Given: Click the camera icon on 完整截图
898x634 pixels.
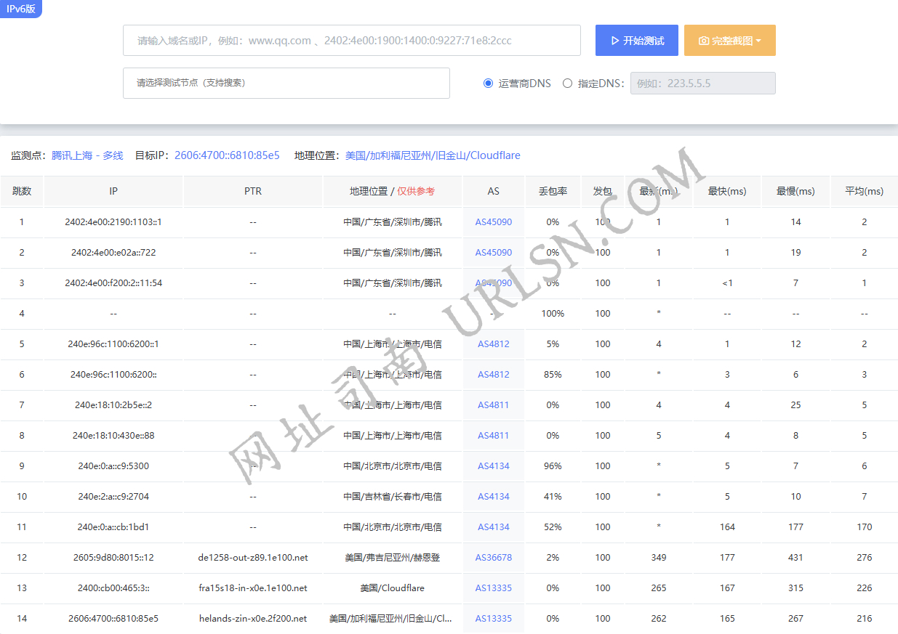Looking at the screenshot, I should (704, 41).
